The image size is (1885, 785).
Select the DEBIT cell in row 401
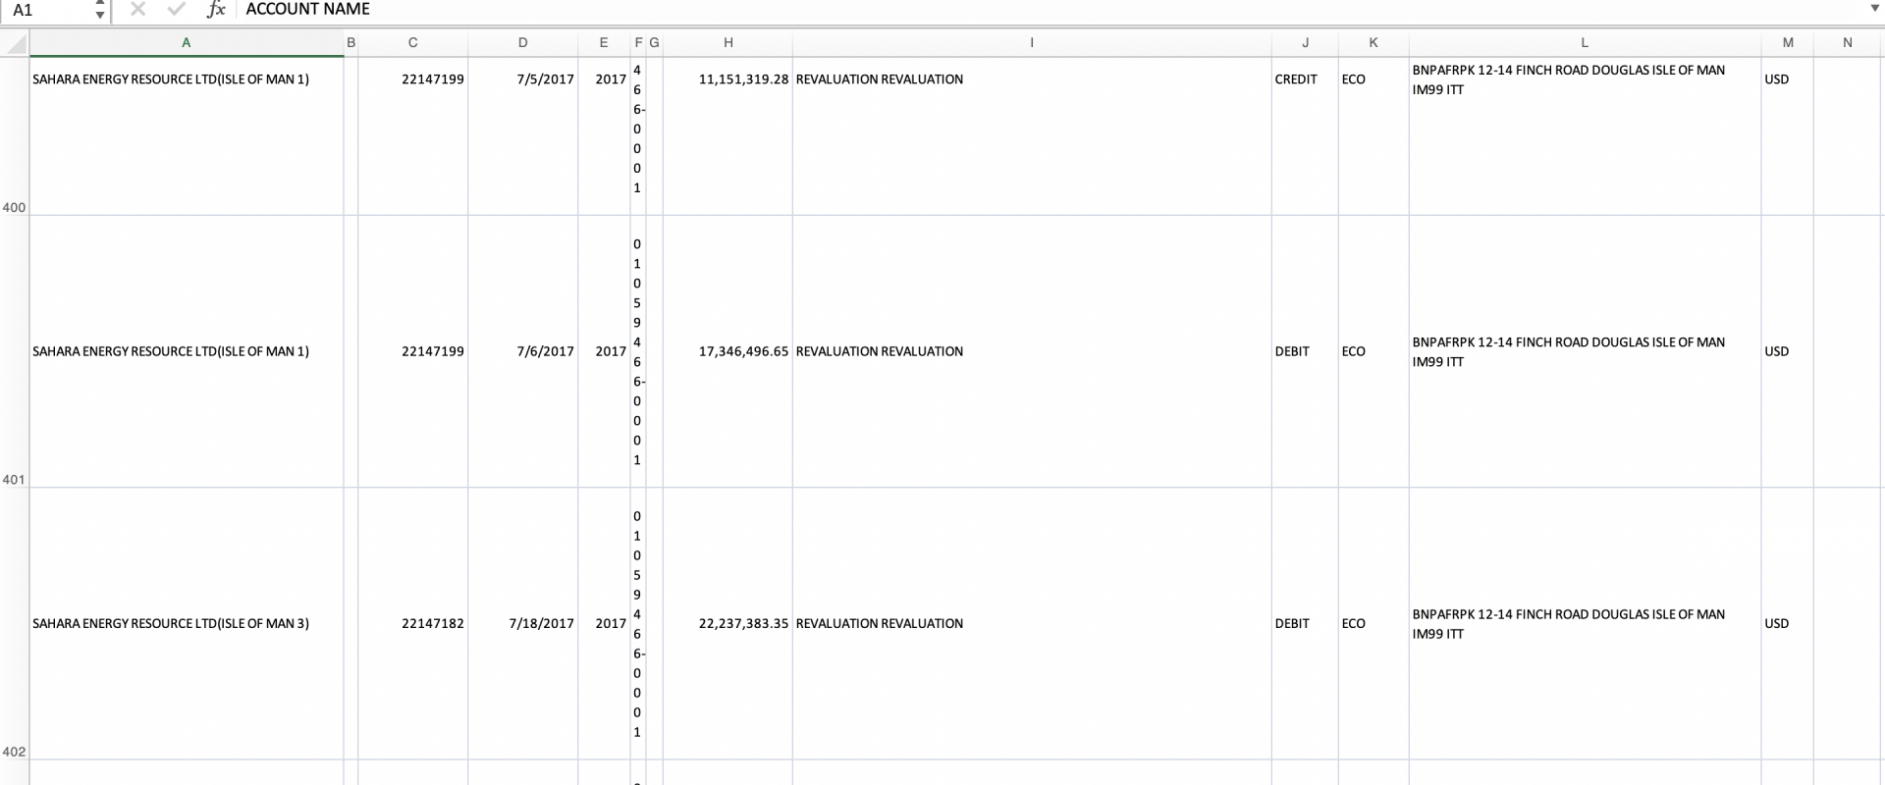point(1305,351)
